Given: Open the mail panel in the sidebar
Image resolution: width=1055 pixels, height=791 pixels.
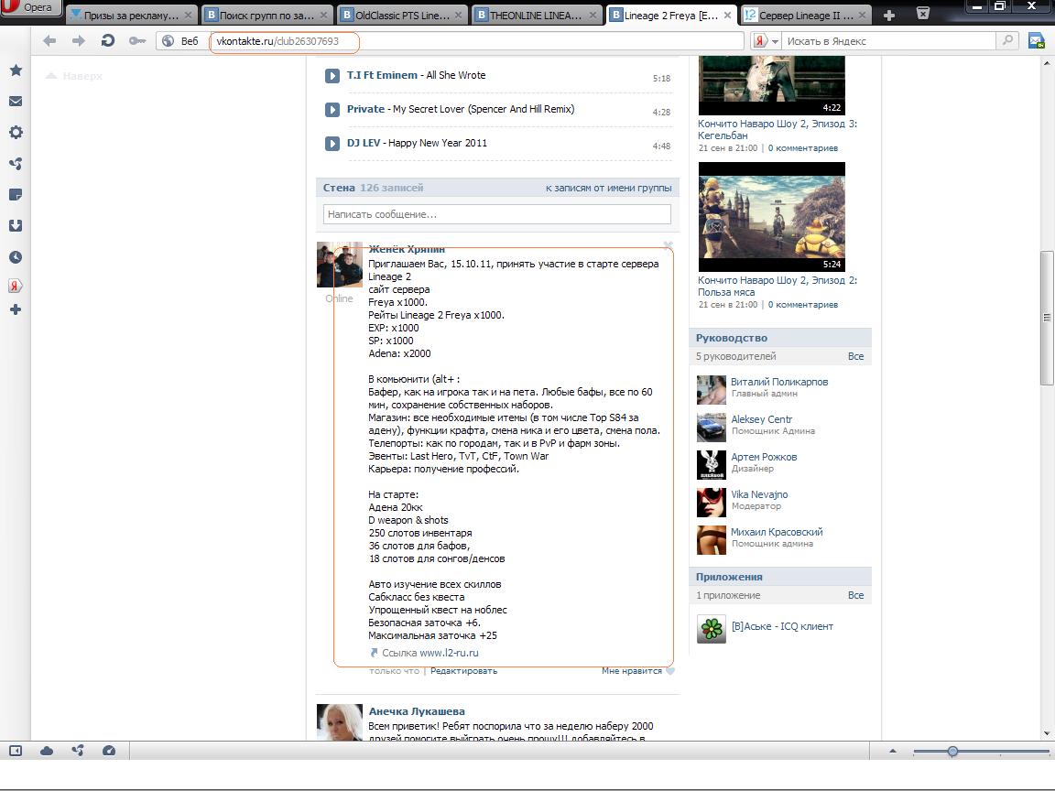Looking at the screenshot, I should tap(16, 102).
